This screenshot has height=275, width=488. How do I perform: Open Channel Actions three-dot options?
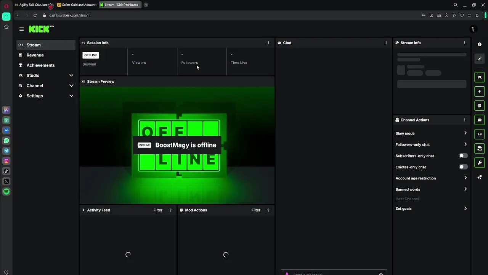[x=464, y=120]
